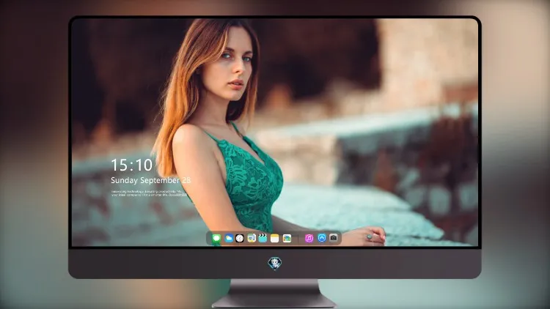Click the divider line in the dock
This screenshot has width=550, height=309.
[298, 239]
